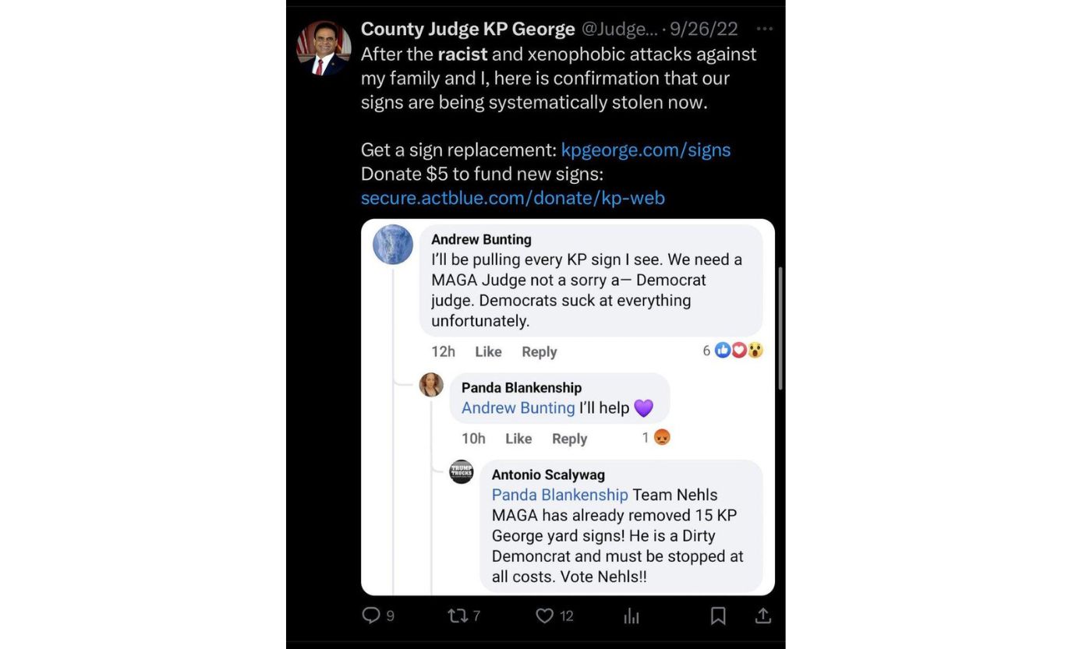Open tweet analytics bar chart icon
Screen dimensions: 1072x649
tap(632, 616)
